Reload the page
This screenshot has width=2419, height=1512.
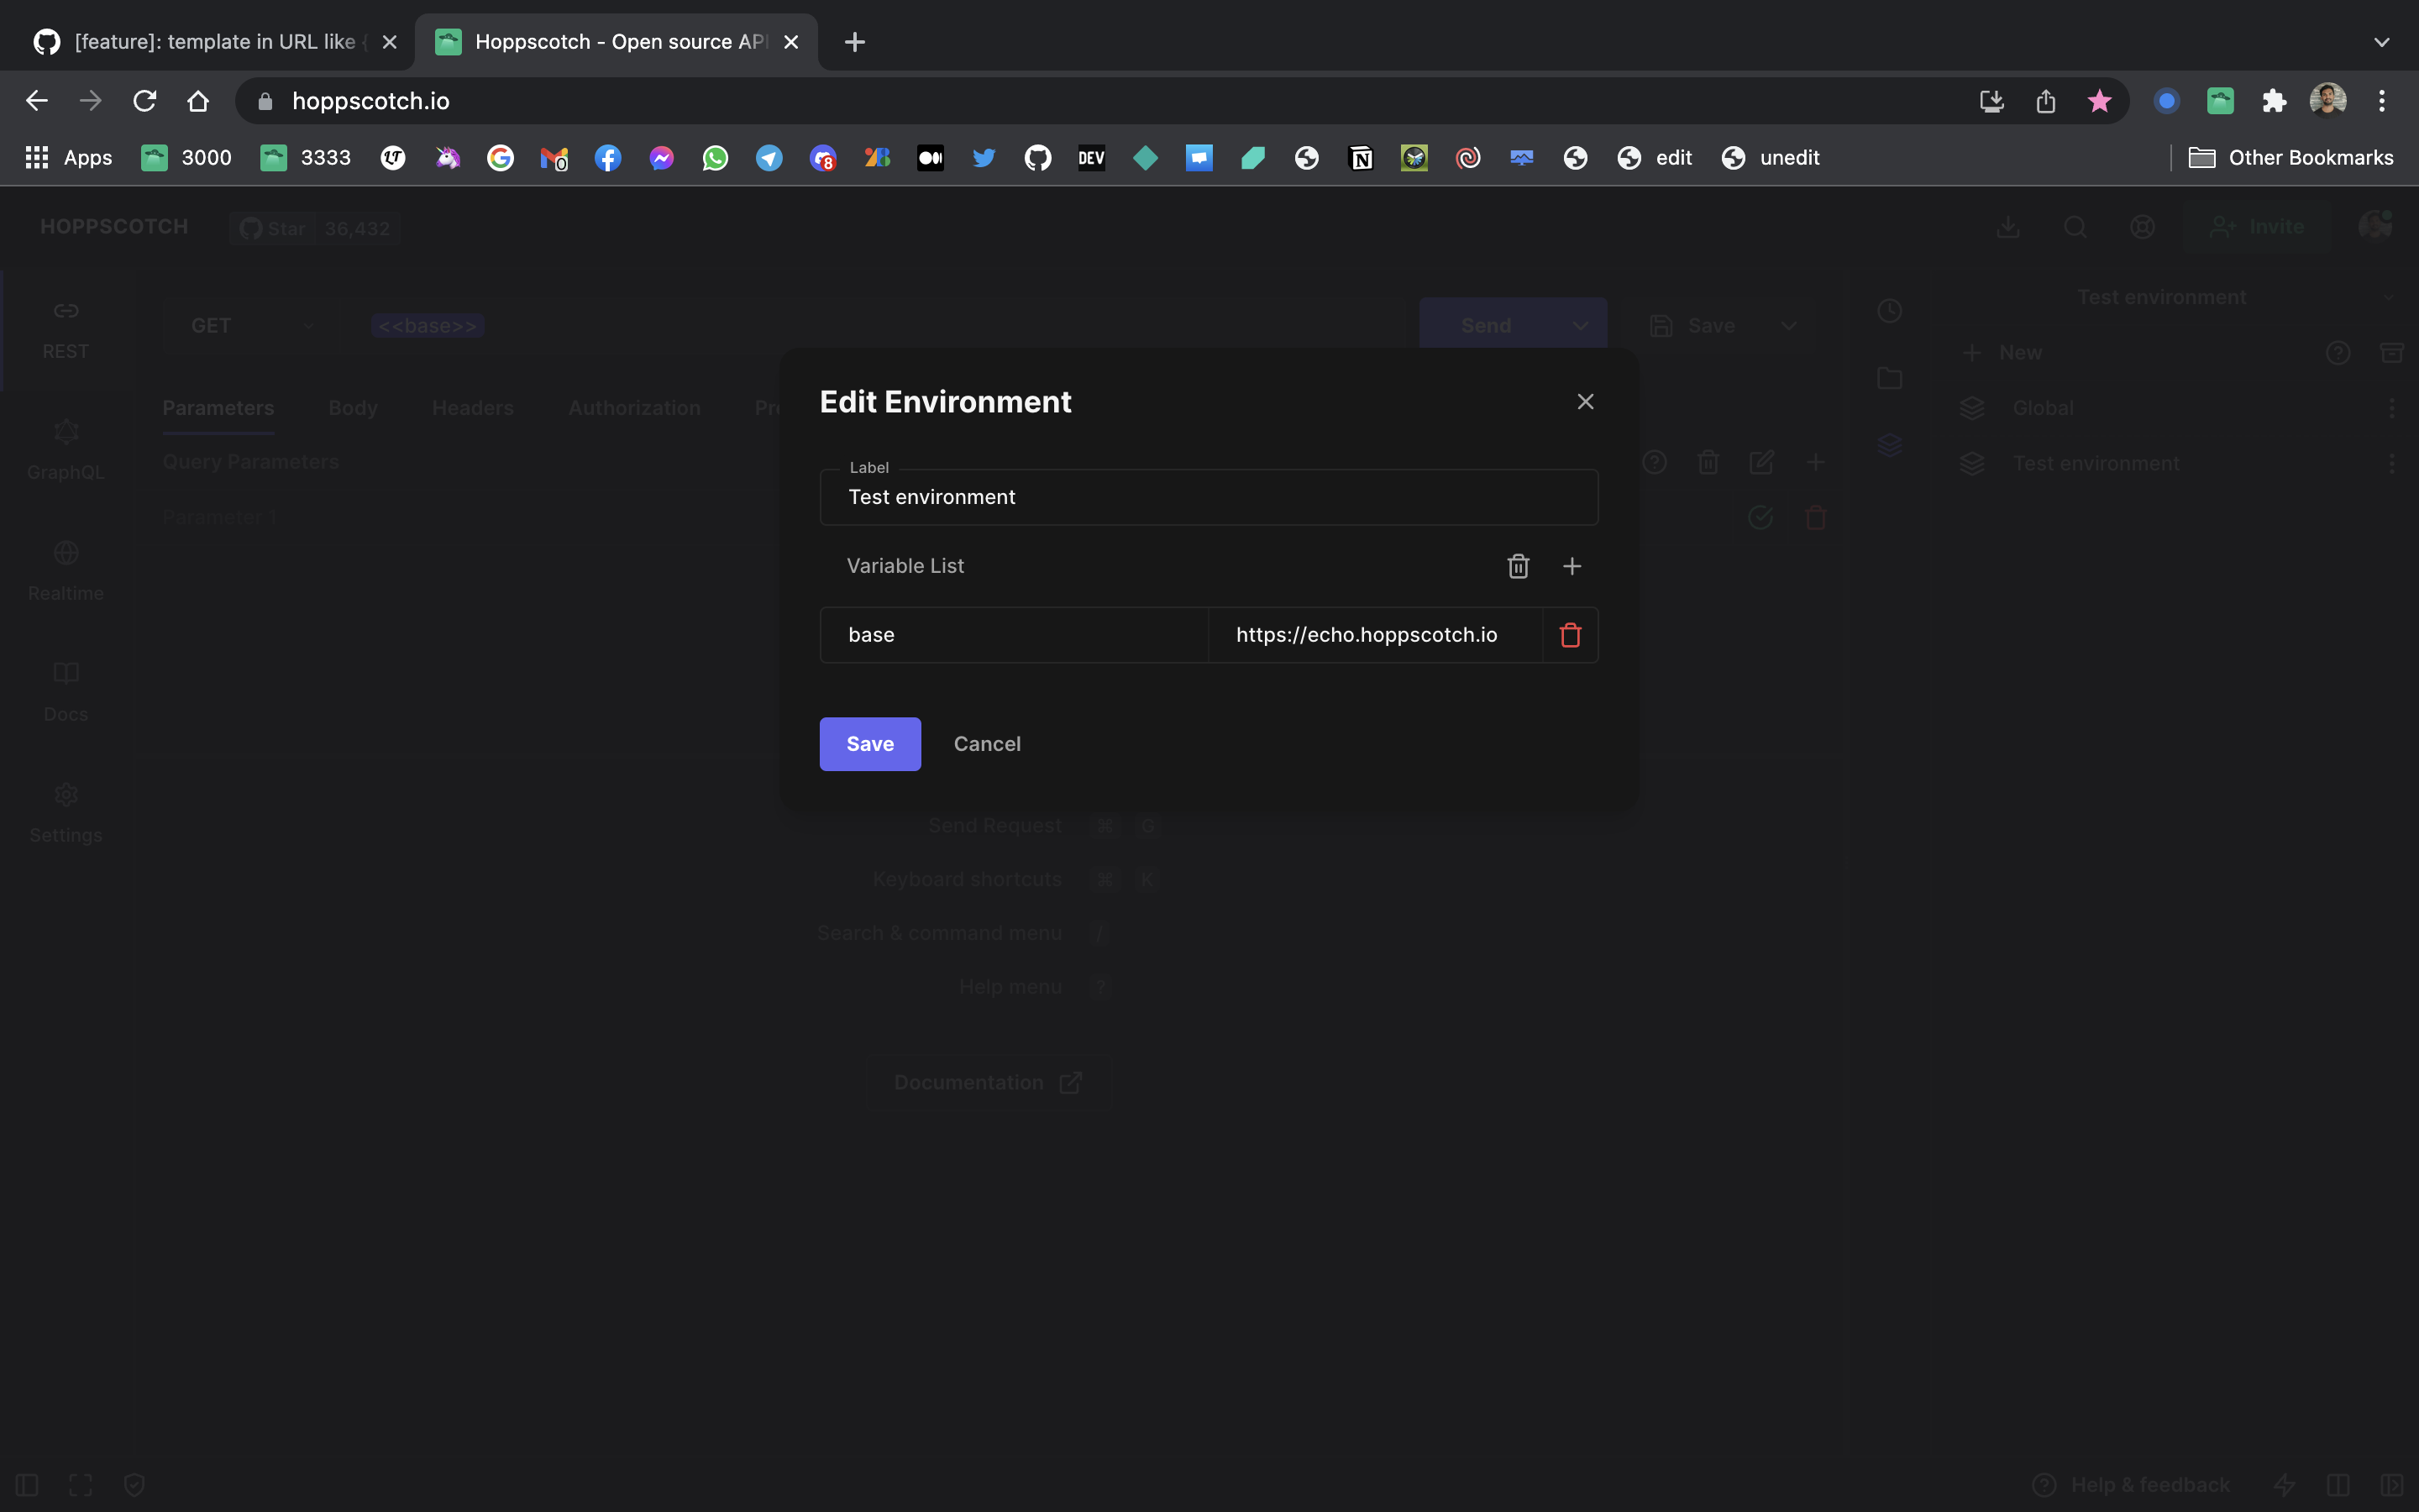[145, 101]
